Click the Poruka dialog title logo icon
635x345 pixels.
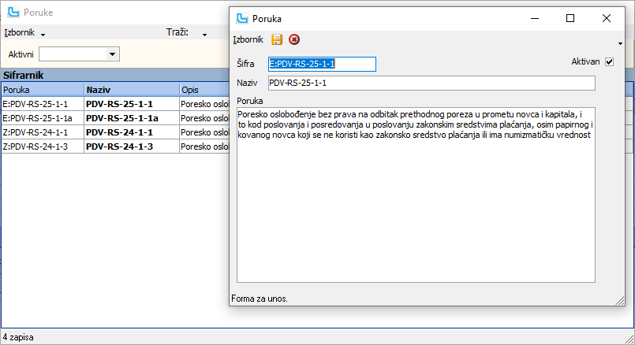pyautogui.click(x=241, y=18)
